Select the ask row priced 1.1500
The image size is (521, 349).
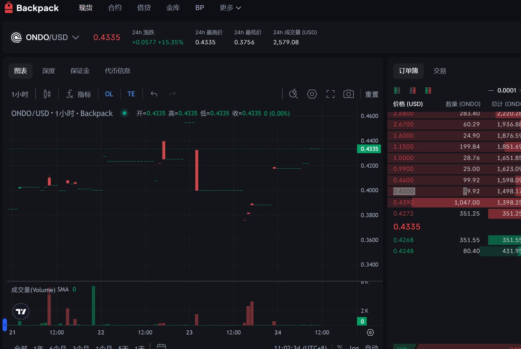point(454,146)
